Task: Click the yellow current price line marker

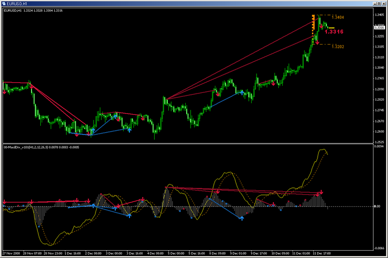Action: tap(332, 28)
